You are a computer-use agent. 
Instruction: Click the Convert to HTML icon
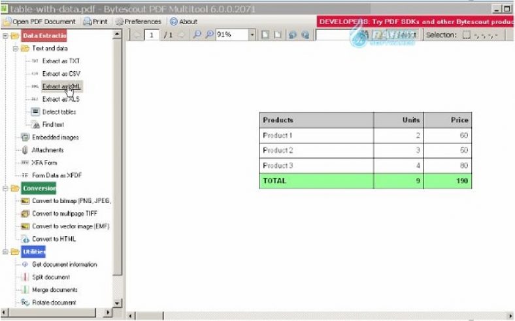[x=25, y=239]
